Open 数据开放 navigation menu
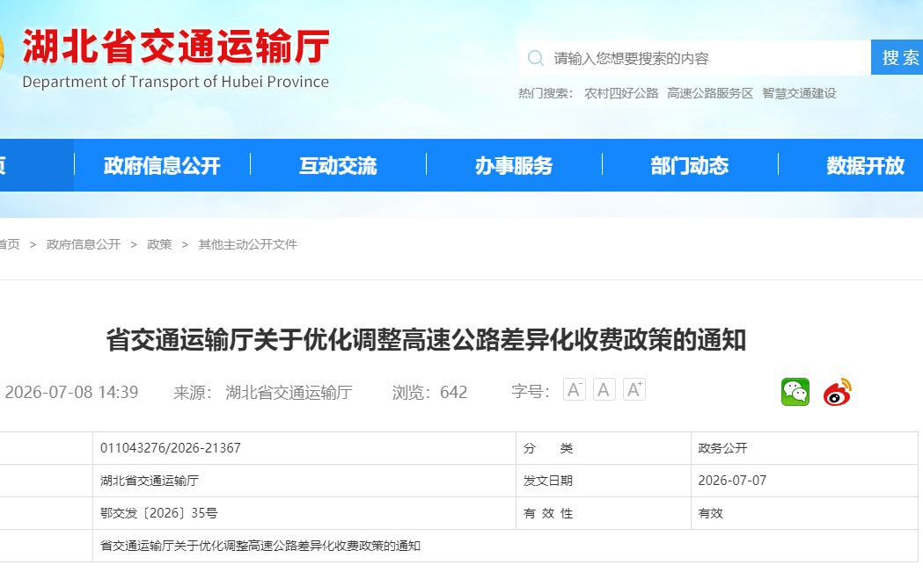The width and height of the screenshot is (923, 572). [x=865, y=165]
